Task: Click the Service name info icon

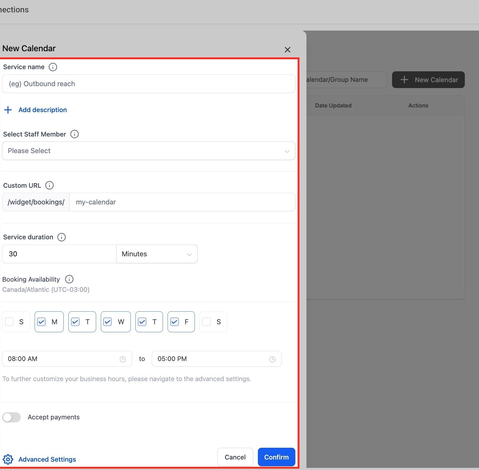Action: 53,67
